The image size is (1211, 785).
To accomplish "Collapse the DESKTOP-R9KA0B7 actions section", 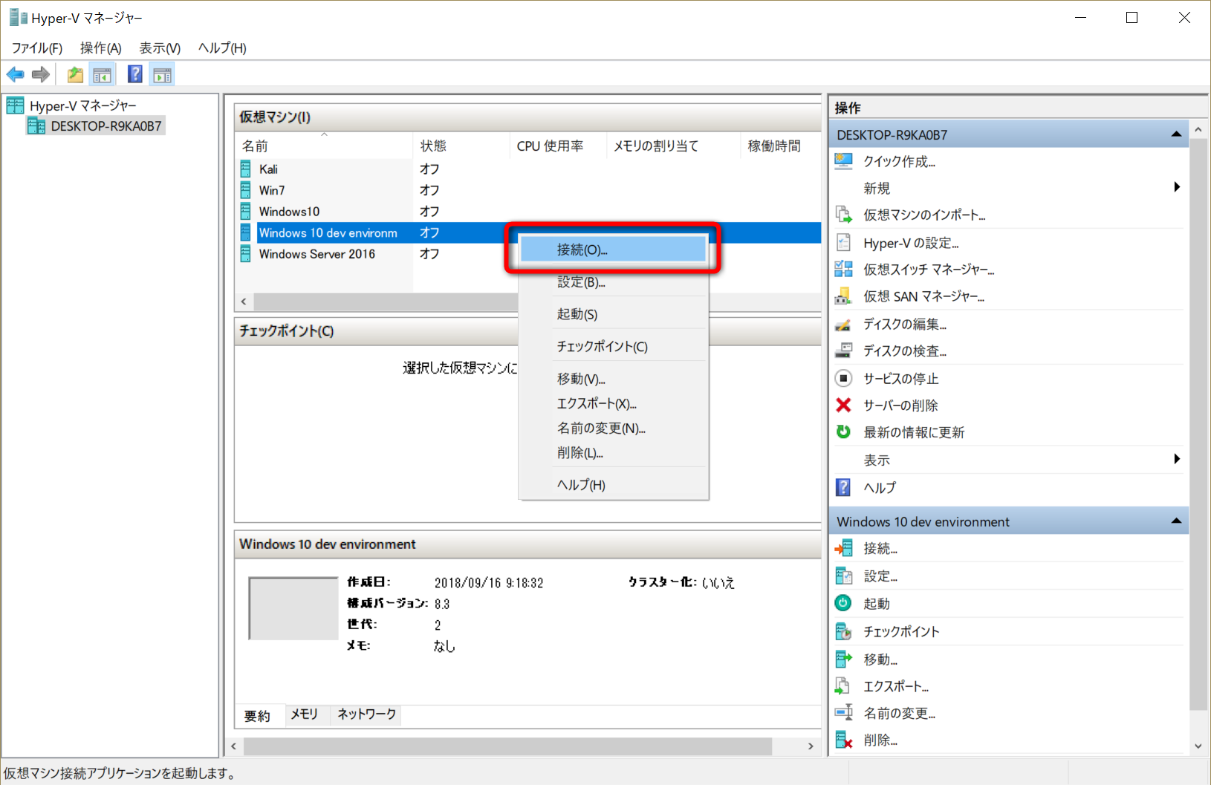I will coord(1176,134).
